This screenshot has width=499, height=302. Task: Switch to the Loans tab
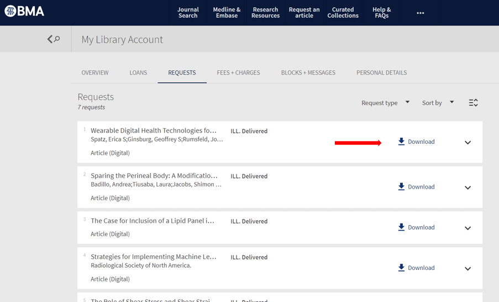point(138,72)
